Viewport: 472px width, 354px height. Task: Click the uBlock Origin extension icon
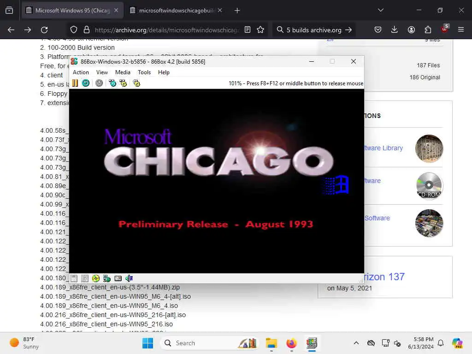(x=445, y=29)
